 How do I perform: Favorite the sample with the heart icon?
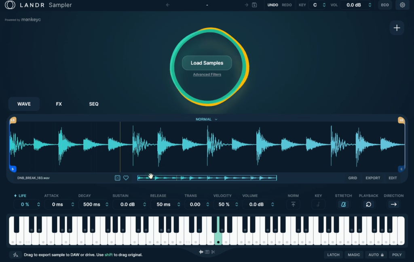(126, 178)
